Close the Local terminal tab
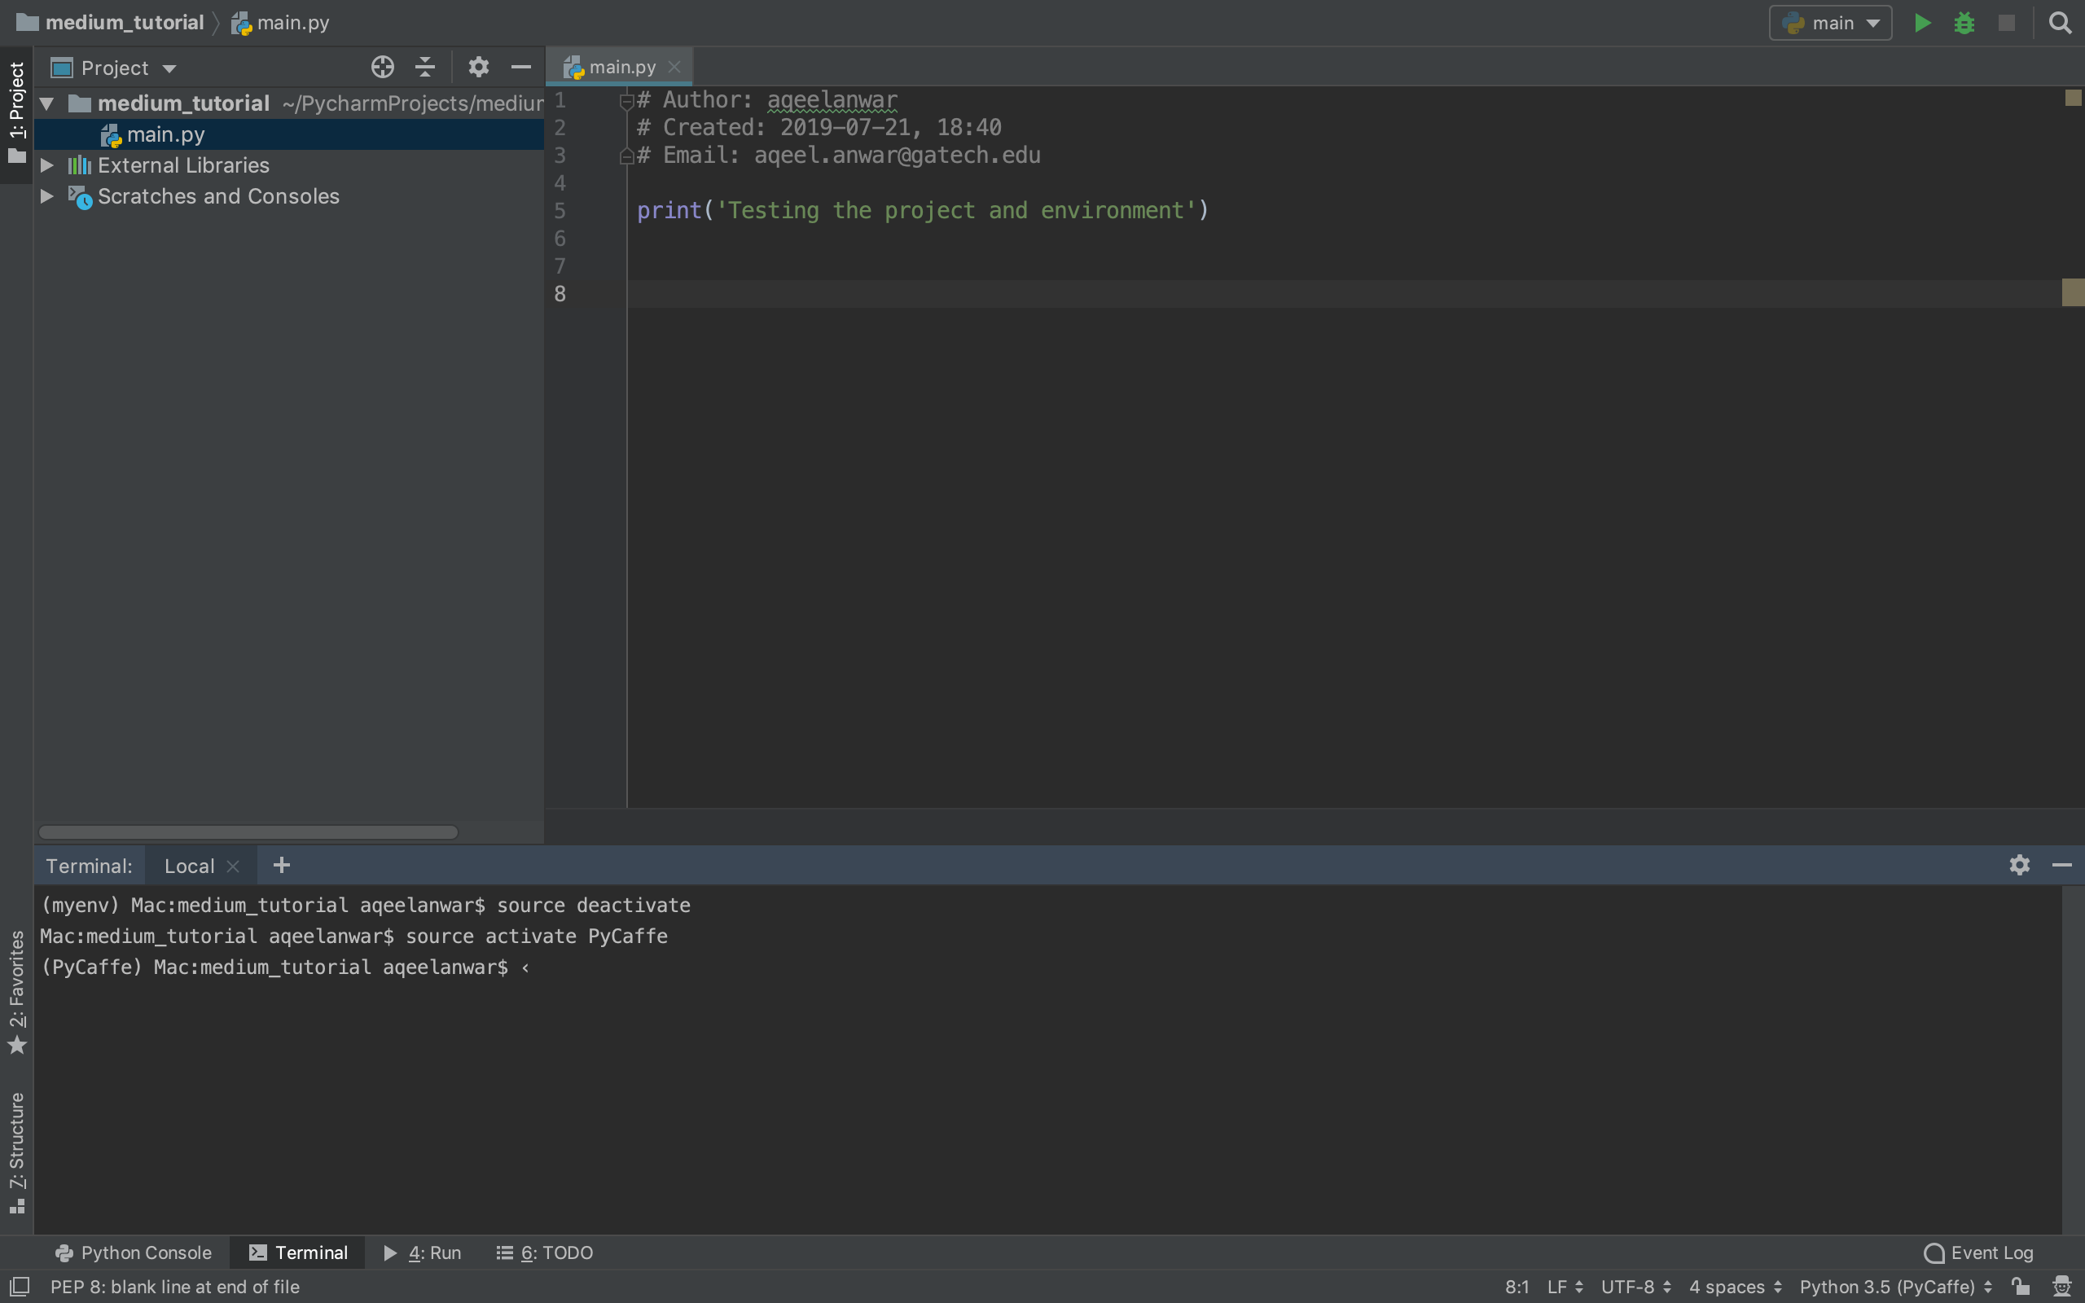Viewport: 2085px width, 1303px height. click(x=233, y=866)
